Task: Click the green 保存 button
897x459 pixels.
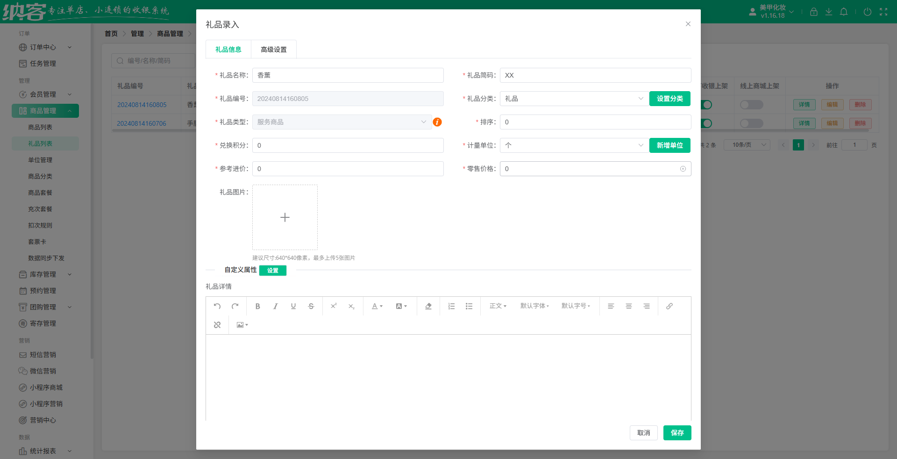Action: tap(677, 433)
